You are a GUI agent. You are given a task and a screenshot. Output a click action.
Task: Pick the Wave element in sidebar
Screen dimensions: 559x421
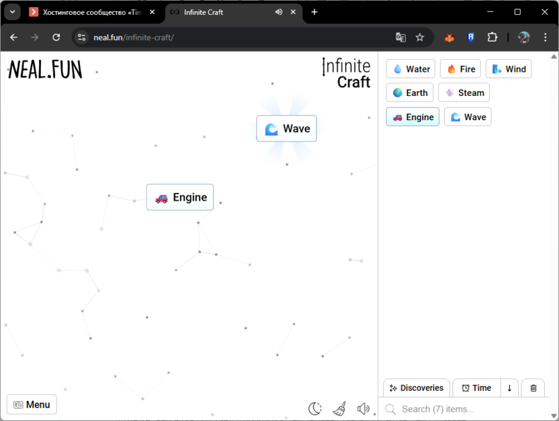point(468,117)
